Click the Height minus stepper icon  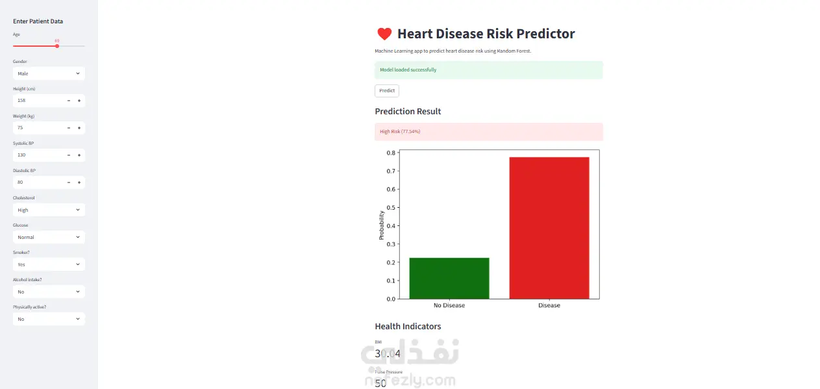tap(69, 101)
